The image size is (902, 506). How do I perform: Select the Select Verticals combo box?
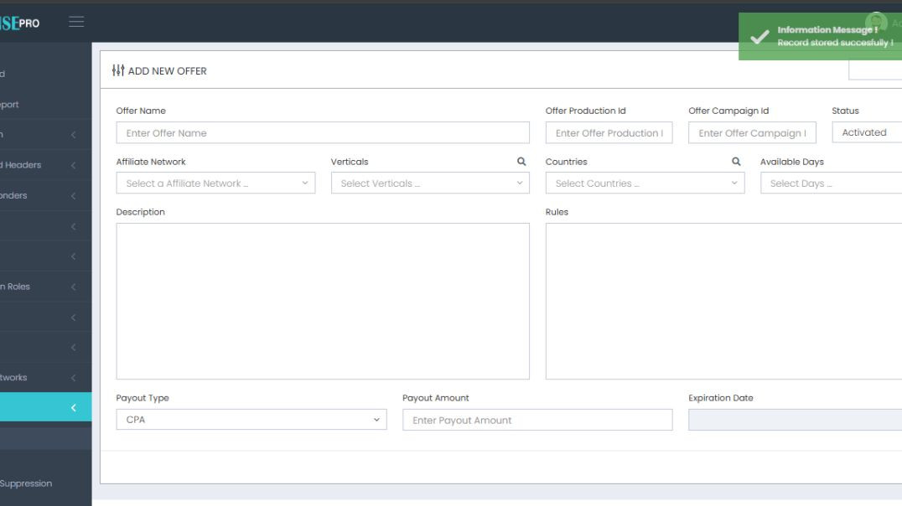[x=430, y=182]
